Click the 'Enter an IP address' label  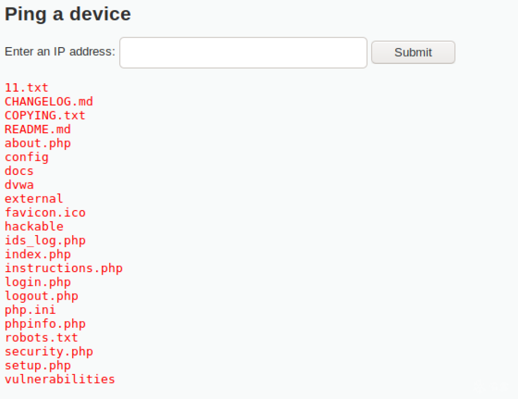click(x=60, y=52)
